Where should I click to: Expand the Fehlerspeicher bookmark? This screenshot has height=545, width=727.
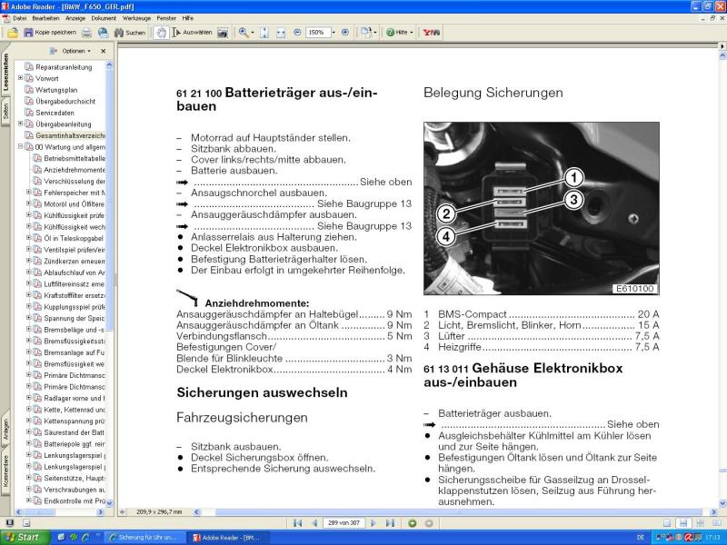[29, 192]
